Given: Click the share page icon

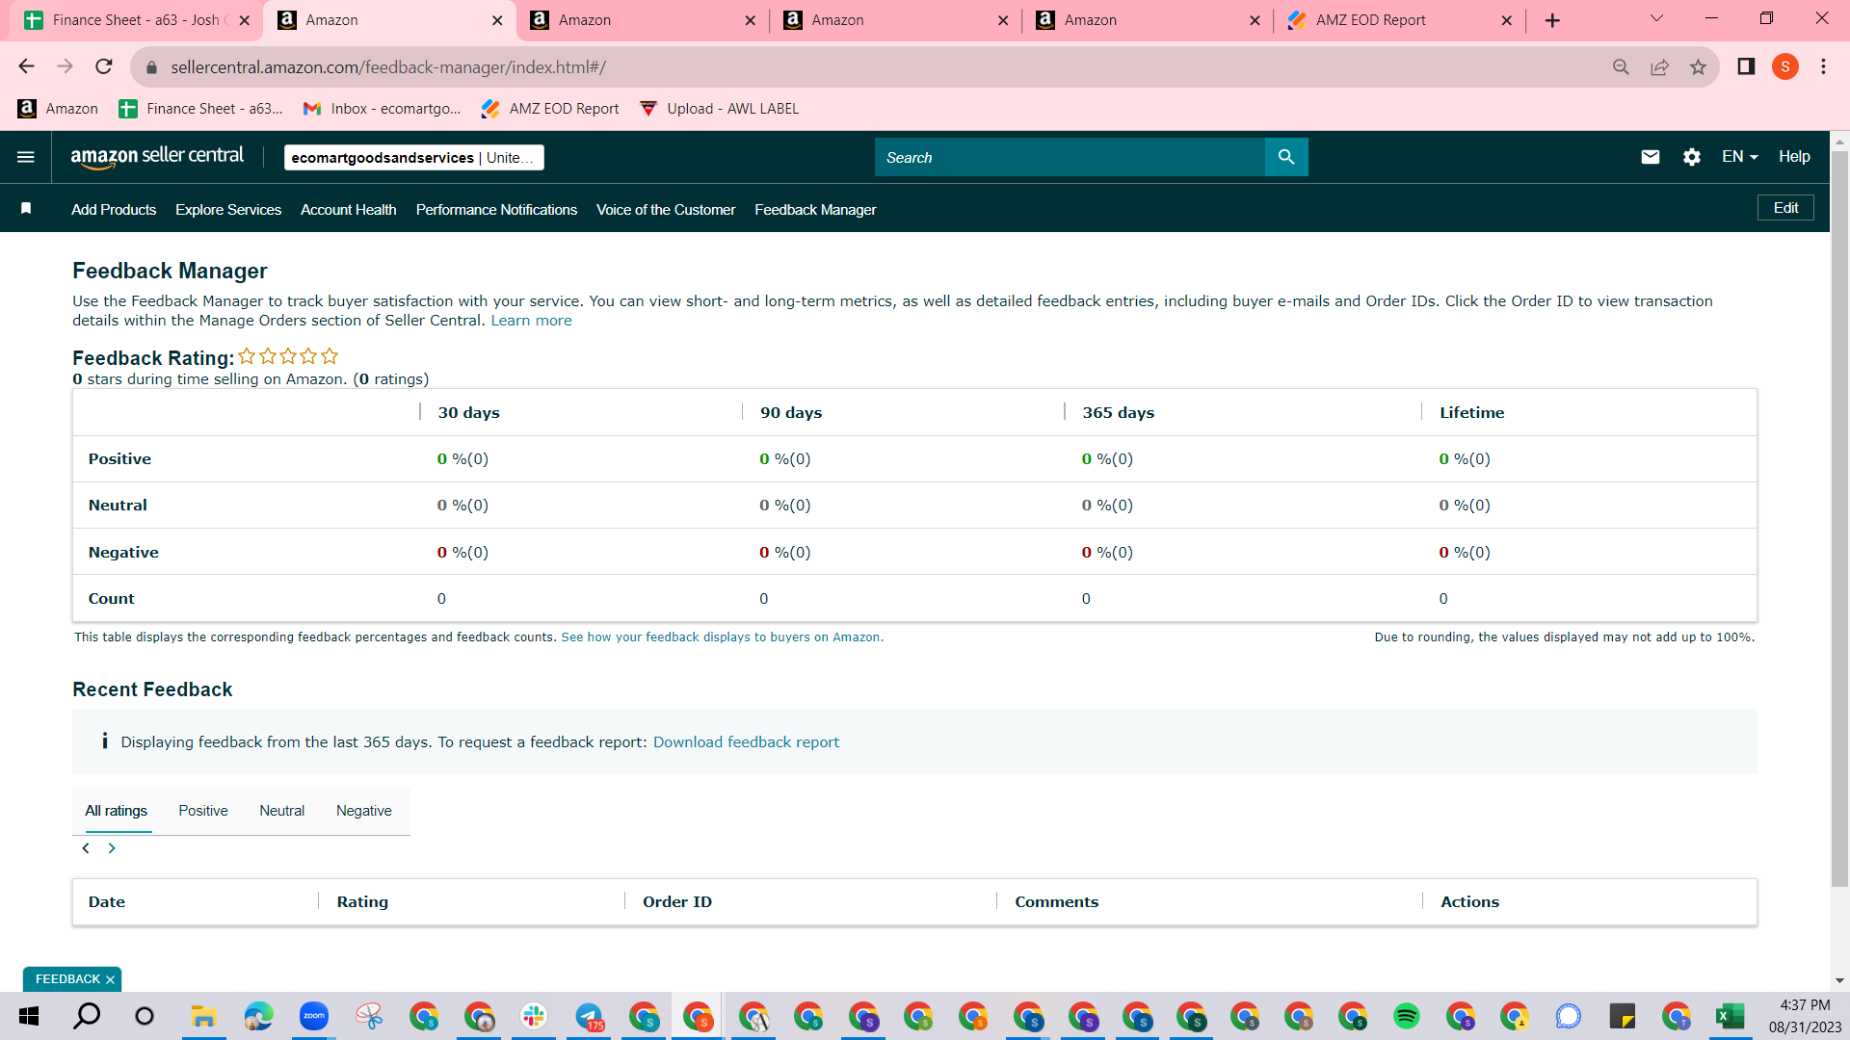Looking at the screenshot, I should [1659, 66].
